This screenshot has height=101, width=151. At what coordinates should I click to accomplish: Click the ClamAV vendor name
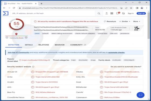pyautogui.click(x=80, y=92)
